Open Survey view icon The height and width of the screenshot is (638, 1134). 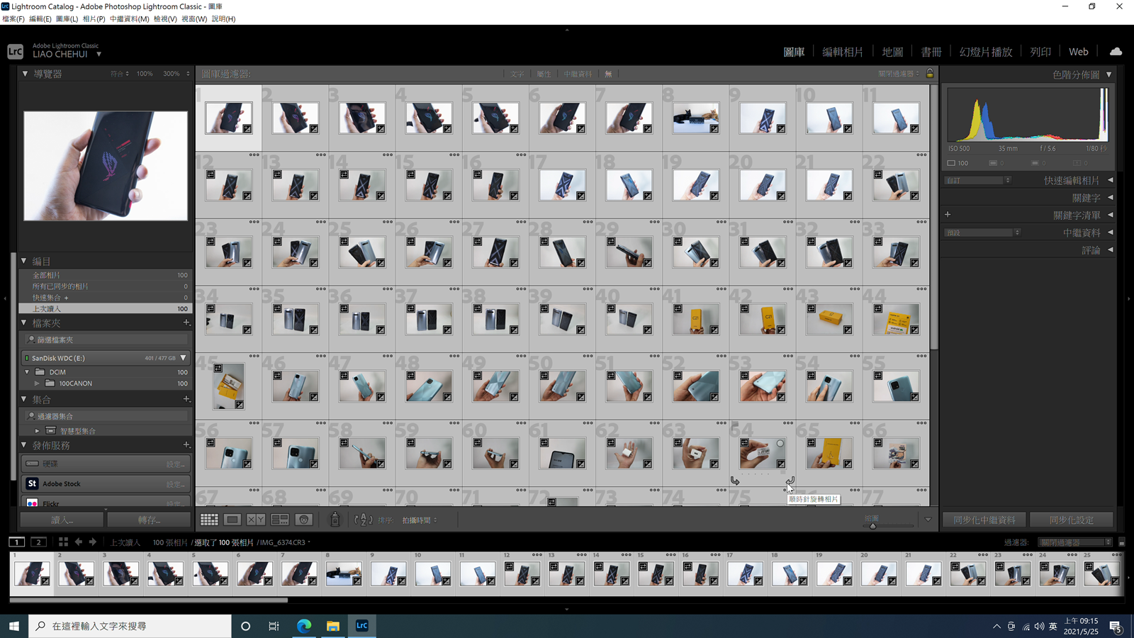(x=280, y=520)
